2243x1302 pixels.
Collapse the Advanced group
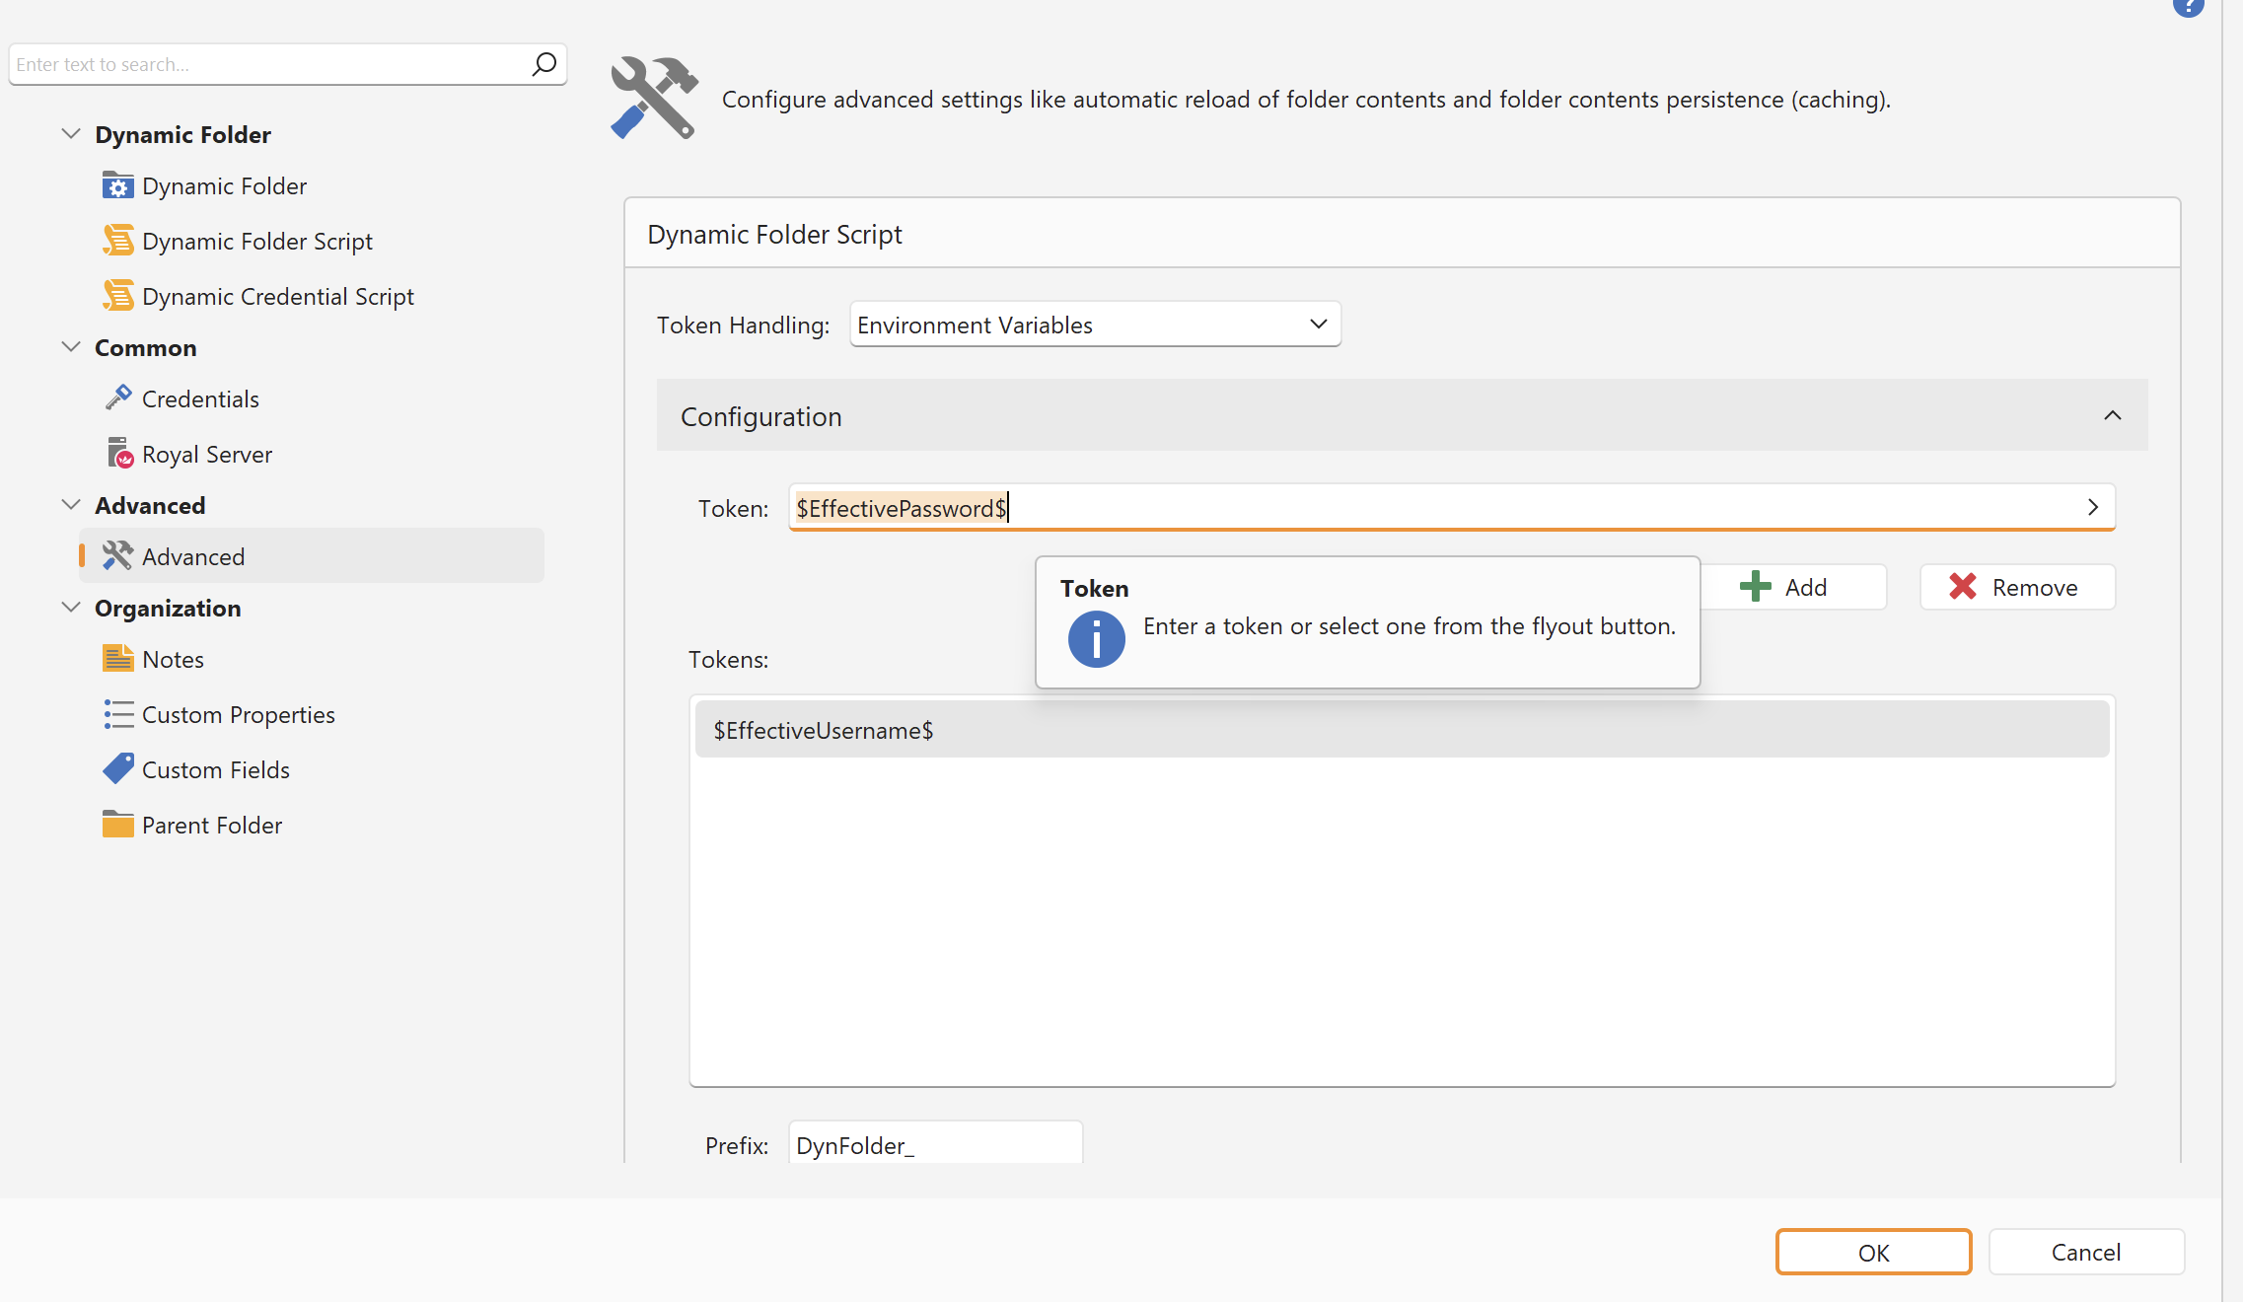click(71, 505)
